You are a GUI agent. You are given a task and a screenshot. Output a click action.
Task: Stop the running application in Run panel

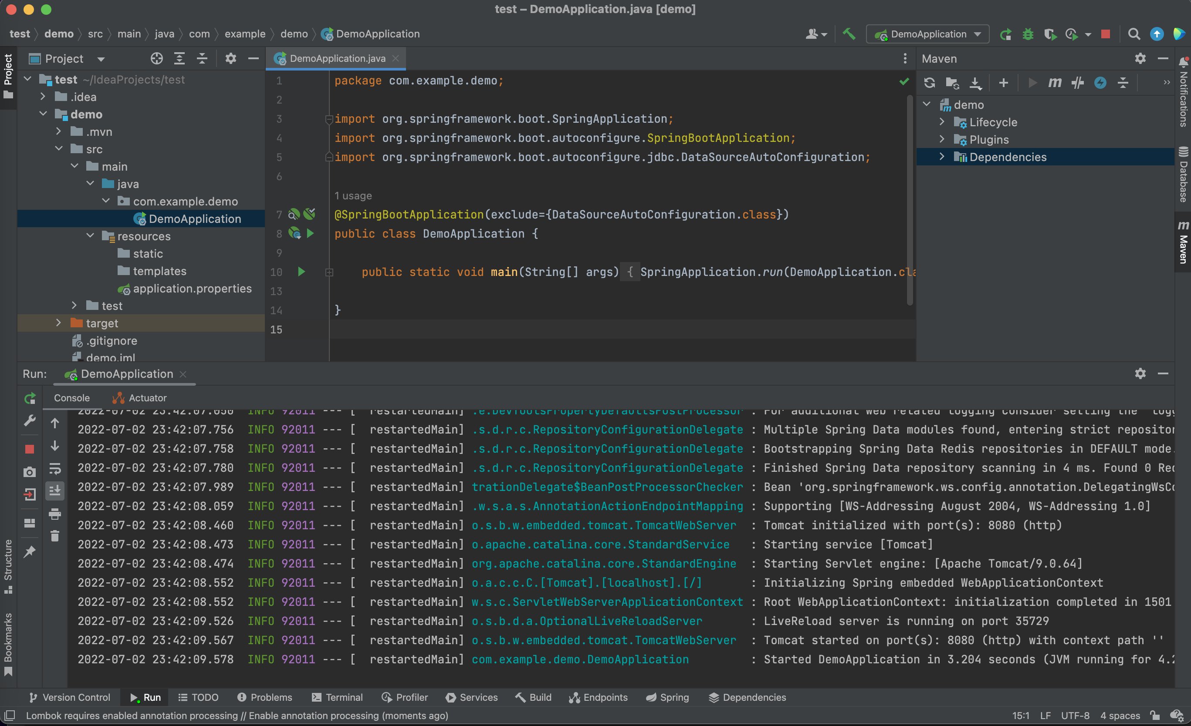point(30,449)
